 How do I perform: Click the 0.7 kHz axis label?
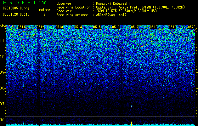[3, 104]
